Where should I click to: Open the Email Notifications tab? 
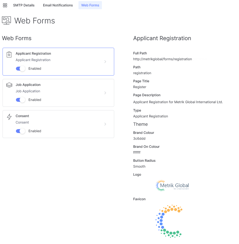click(58, 5)
